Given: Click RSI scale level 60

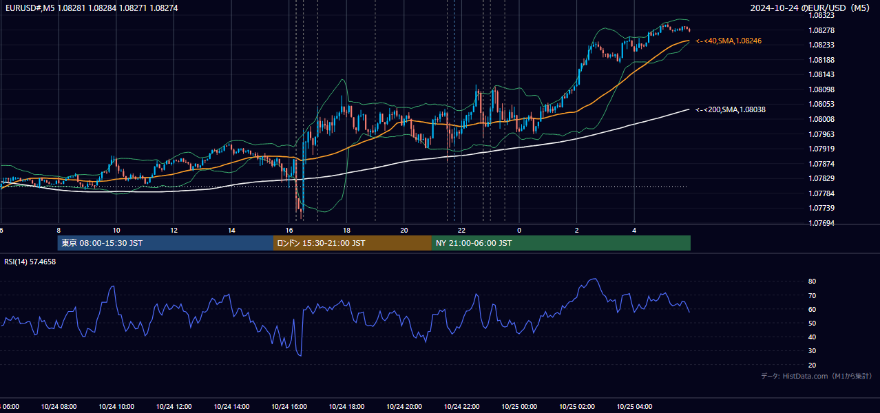Looking at the screenshot, I should pos(813,309).
